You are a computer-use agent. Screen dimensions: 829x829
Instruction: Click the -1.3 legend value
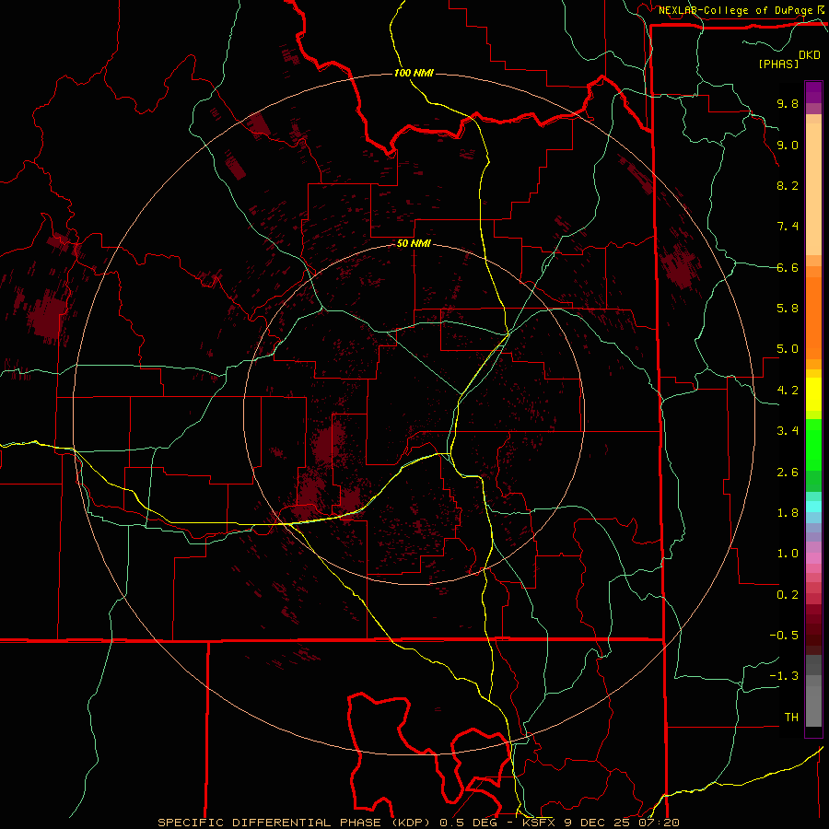(784, 676)
